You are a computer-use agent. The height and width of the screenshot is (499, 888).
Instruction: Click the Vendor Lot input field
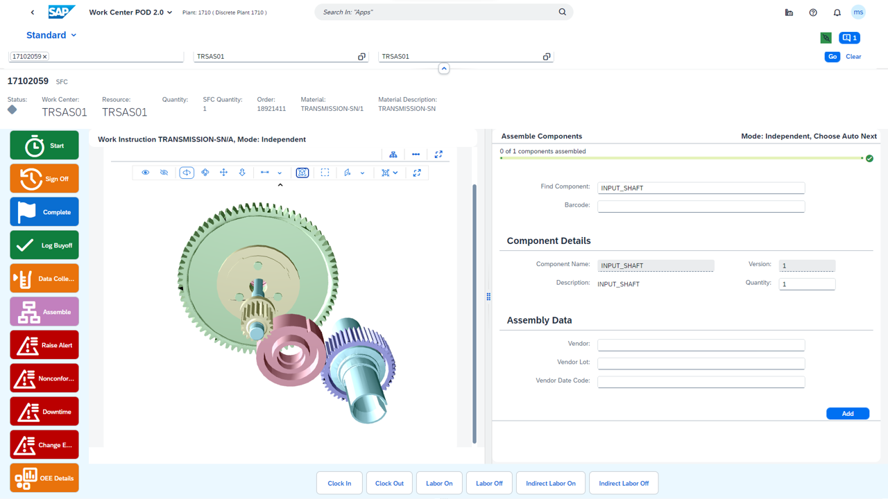click(701, 363)
